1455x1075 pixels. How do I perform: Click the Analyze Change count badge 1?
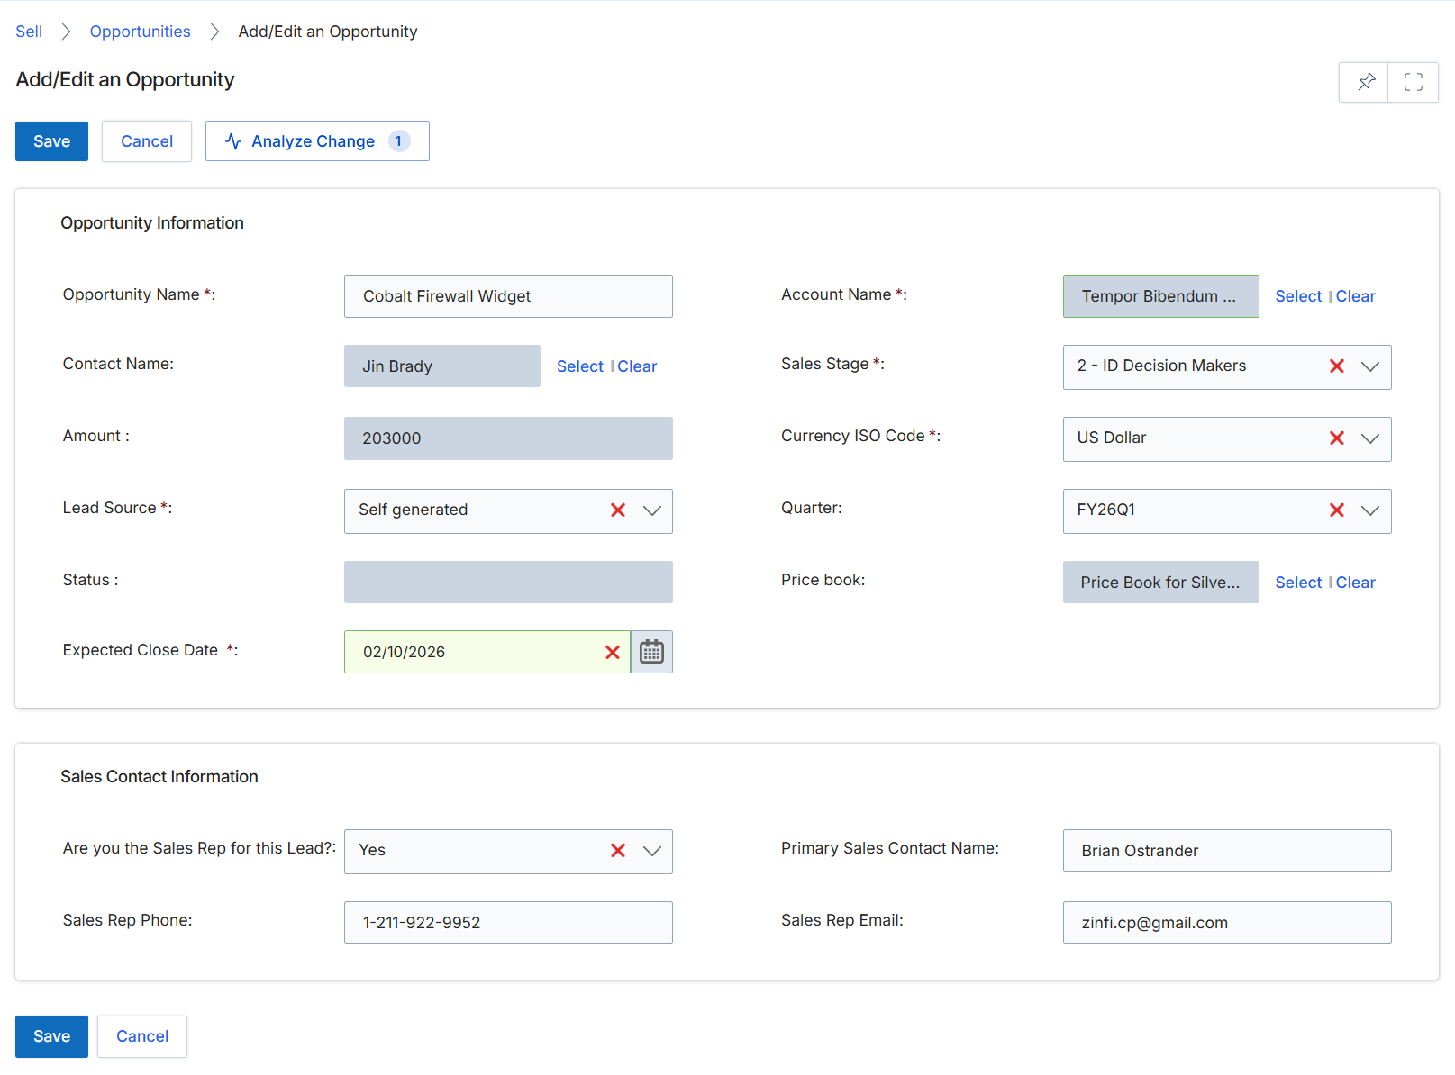pos(399,141)
